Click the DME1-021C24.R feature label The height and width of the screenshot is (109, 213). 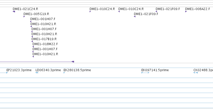pyautogui.click(x=25, y=9)
